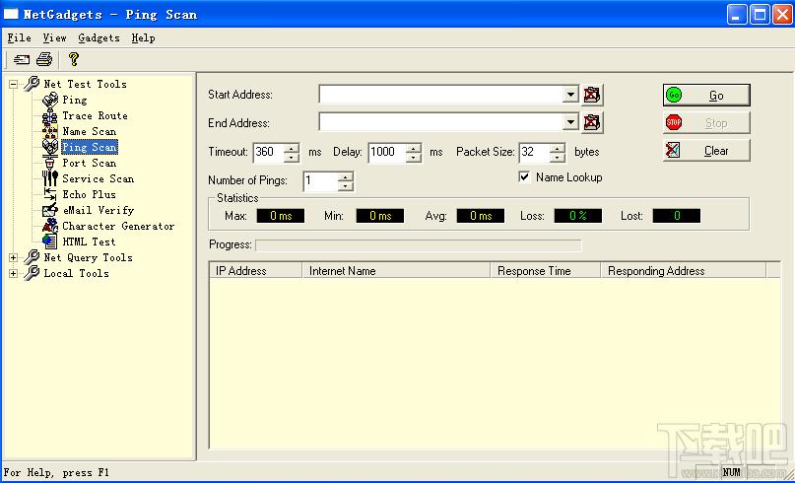
Task: Click the Progress bar
Action: point(419,245)
